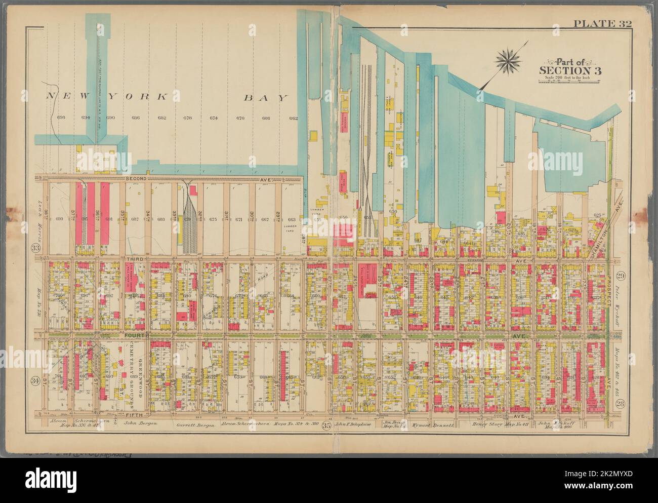
Task: Click block number 678 in the bay
Action: (188, 118)
